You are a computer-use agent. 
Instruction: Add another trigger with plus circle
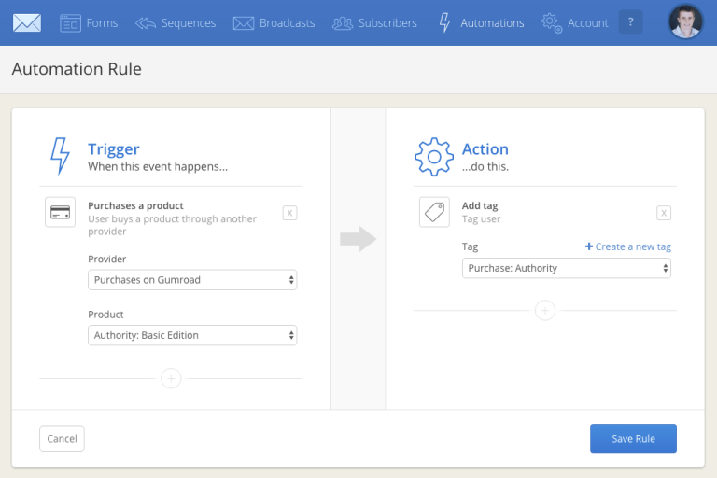(171, 378)
